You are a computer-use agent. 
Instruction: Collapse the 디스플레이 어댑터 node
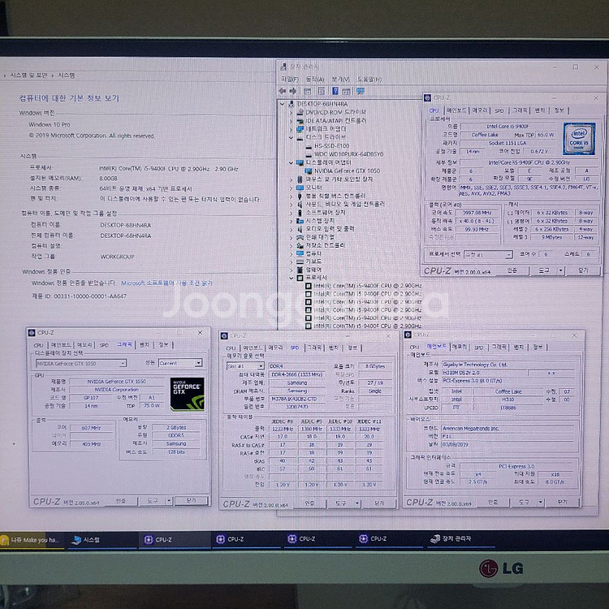click(x=291, y=162)
